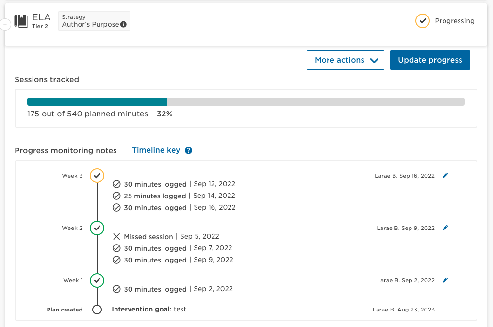Click the Progressing status checkmark icon
This screenshot has height=327, width=493.
pyautogui.click(x=423, y=21)
